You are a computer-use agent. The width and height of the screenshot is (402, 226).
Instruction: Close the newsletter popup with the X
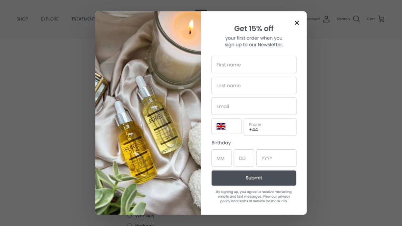coord(296,23)
